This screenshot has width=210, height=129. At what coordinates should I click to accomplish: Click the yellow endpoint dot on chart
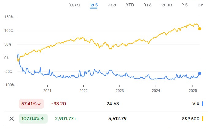pos(200,29)
